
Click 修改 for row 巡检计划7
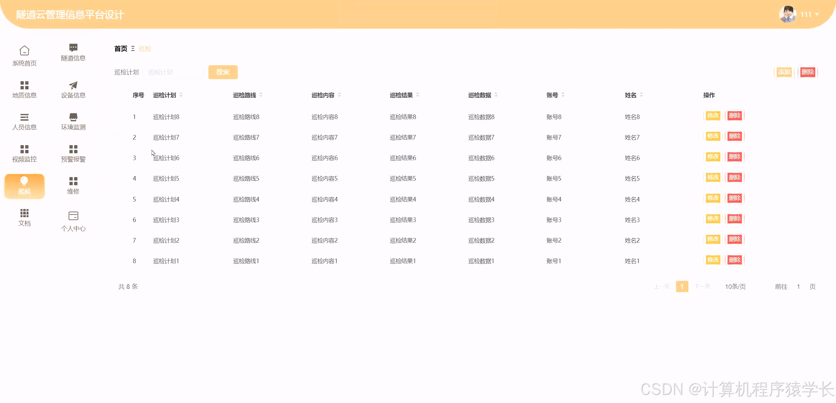click(713, 136)
